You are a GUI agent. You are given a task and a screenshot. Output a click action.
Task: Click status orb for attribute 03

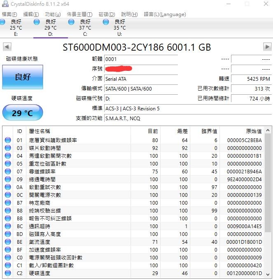click(x=8, y=148)
